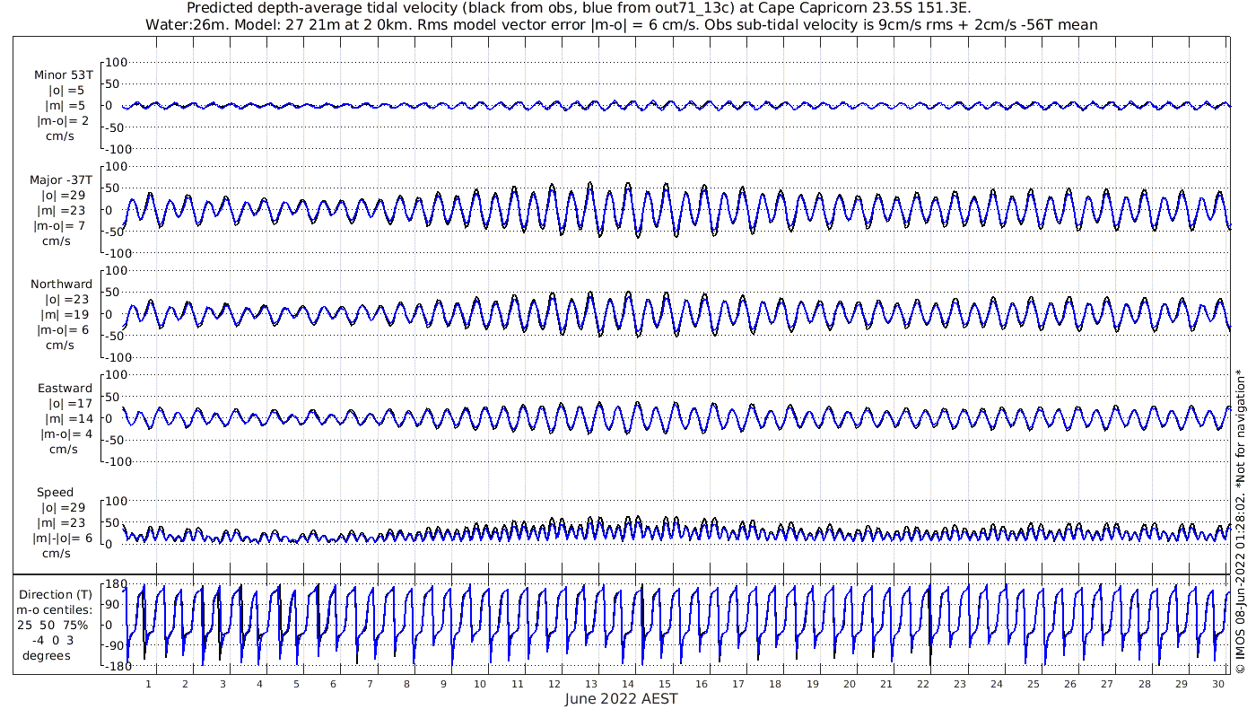Click the 'June 2022 AEST' axis label
Viewport: 1256px width, 718px height.
coord(622,699)
